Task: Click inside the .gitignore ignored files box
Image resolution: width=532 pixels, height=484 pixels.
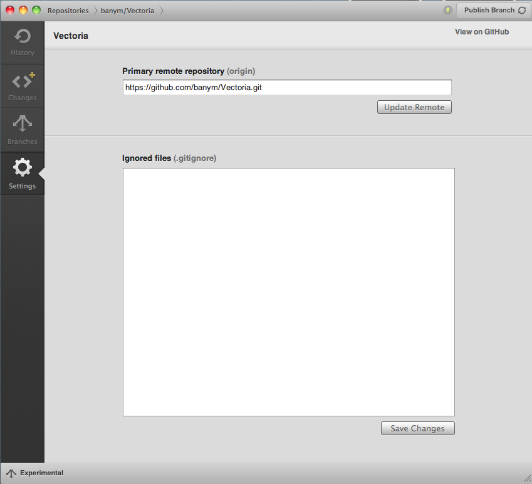Action: [x=288, y=292]
